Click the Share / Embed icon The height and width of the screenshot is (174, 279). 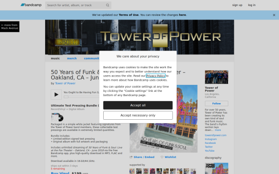click(131, 157)
